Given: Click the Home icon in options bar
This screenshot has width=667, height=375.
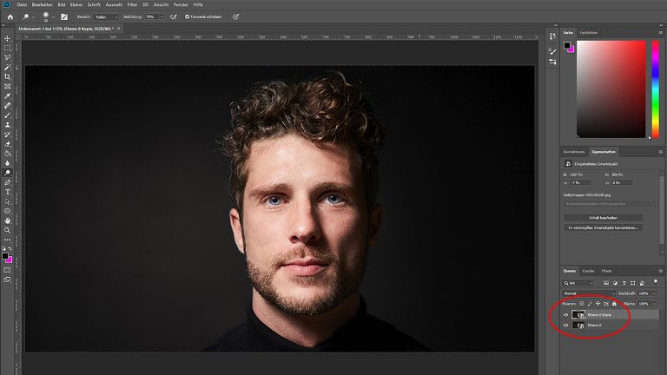Looking at the screenshot, I should [10, 16].
